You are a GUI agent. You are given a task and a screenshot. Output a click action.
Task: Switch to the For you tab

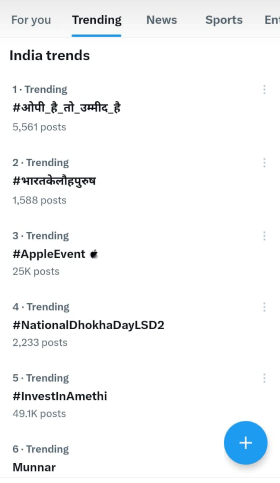coord(31,20)
